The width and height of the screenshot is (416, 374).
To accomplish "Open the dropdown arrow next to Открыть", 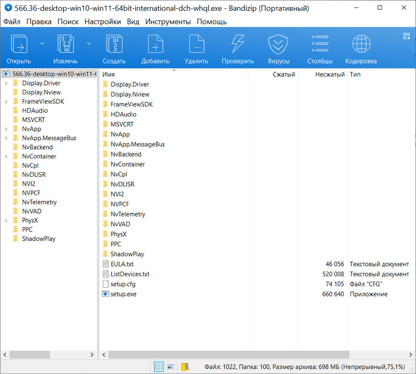I will tap(42, 43).
